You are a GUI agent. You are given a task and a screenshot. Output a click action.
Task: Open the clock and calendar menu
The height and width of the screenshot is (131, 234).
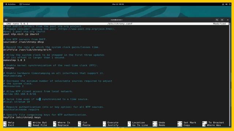tap(118, 4)
